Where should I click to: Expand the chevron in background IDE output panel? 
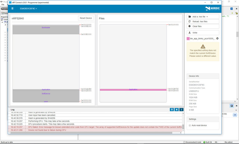point(236,110)
